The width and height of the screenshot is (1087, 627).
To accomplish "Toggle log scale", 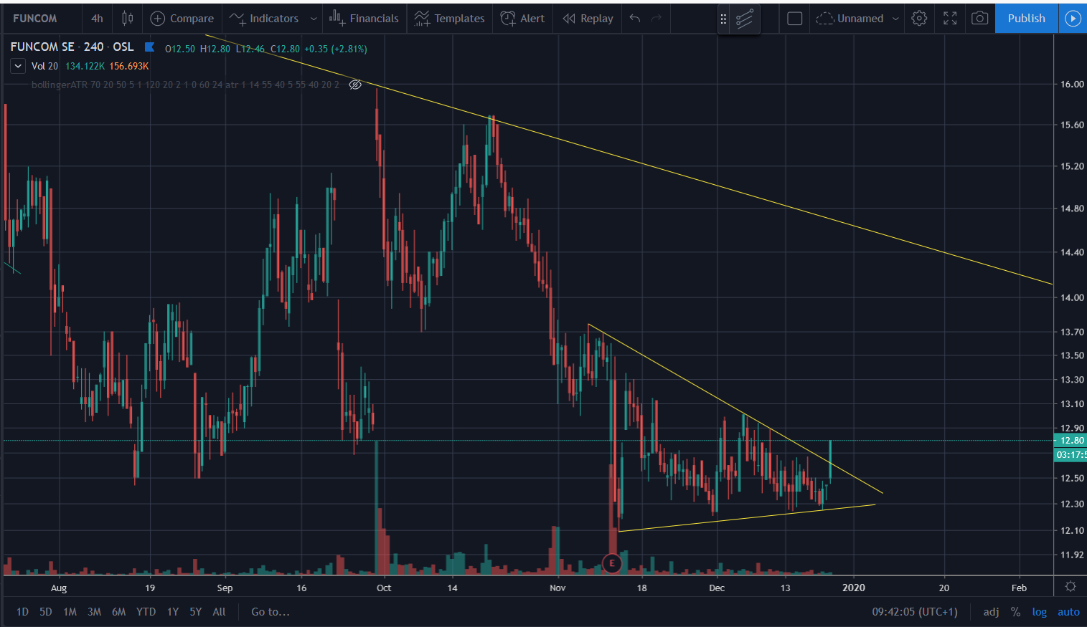I will pos(1039,611).
